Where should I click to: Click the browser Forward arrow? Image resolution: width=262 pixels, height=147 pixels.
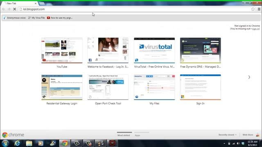9,9
